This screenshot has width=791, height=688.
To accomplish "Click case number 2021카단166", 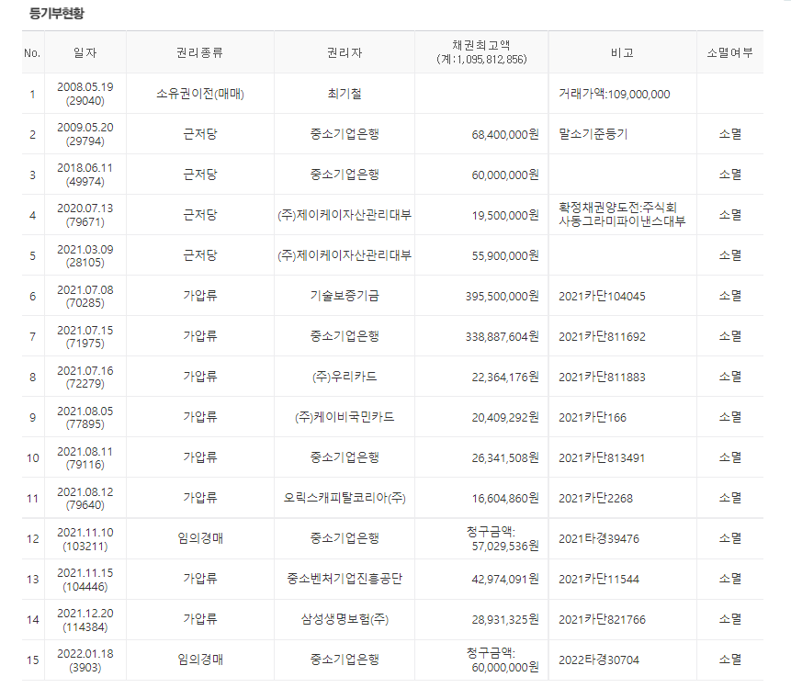I will (593, 418).
